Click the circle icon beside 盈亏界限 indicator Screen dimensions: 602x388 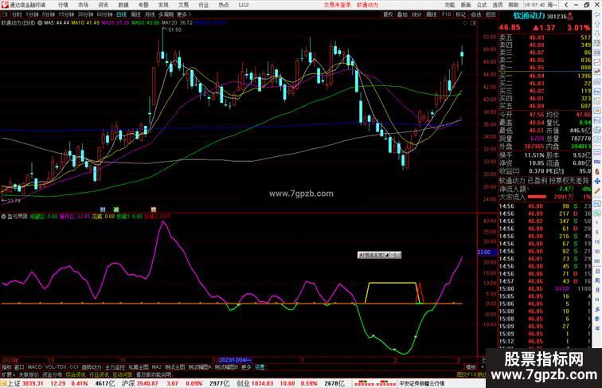[3, 217]
